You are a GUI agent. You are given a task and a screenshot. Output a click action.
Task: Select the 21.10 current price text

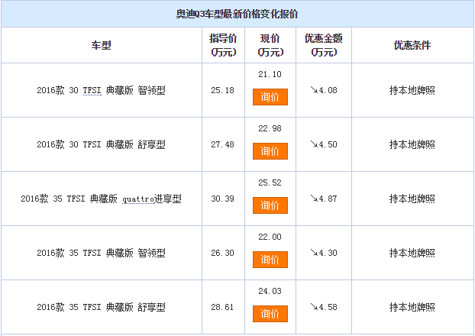tap(270, 74)
